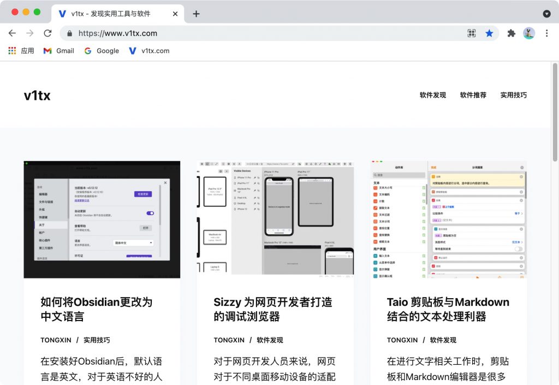559x385 pixels.
Task: Open a new tab with the plus button
Action: pos(196,14)
